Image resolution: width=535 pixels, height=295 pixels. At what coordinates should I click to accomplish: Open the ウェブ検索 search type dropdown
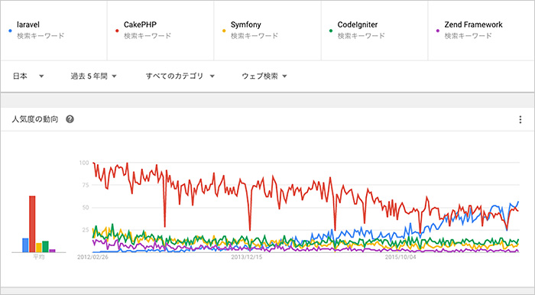(x=264, y=76)
